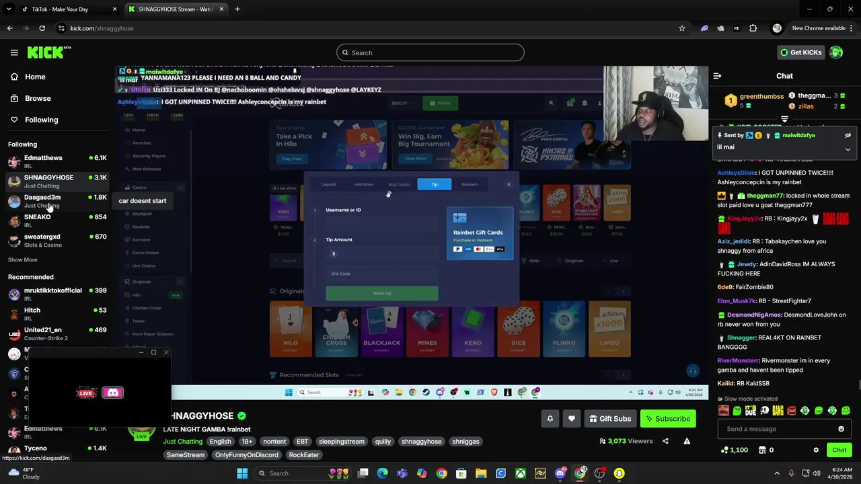Open Windows Start menu
Image resolution: width=861 pixels, height=484 pixels.
tap(242, 473)
